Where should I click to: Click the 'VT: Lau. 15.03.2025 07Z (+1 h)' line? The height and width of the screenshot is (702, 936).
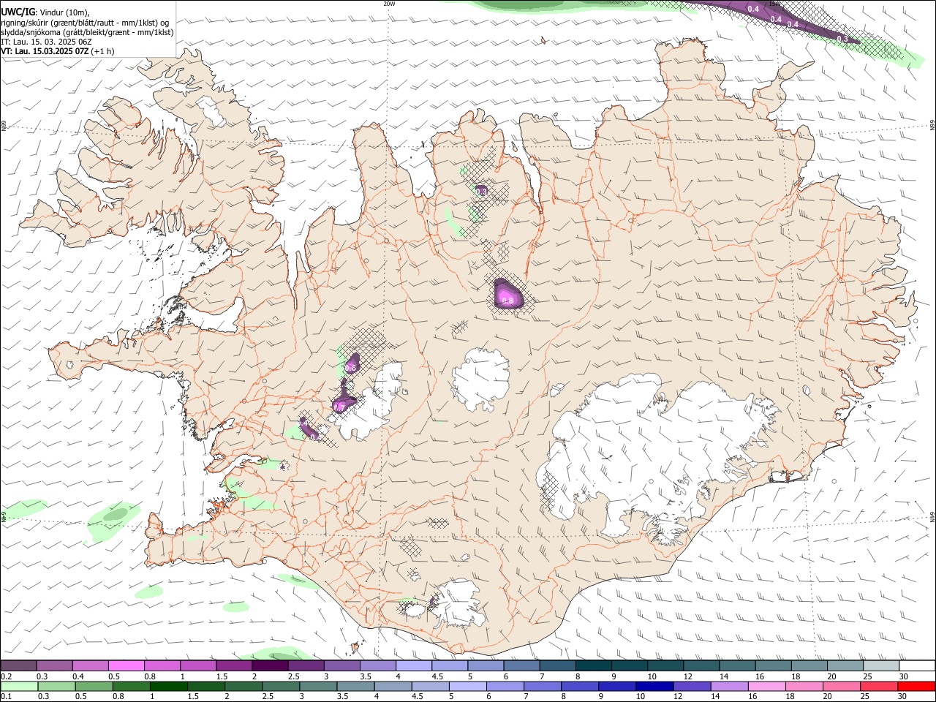tap(58, 51)
